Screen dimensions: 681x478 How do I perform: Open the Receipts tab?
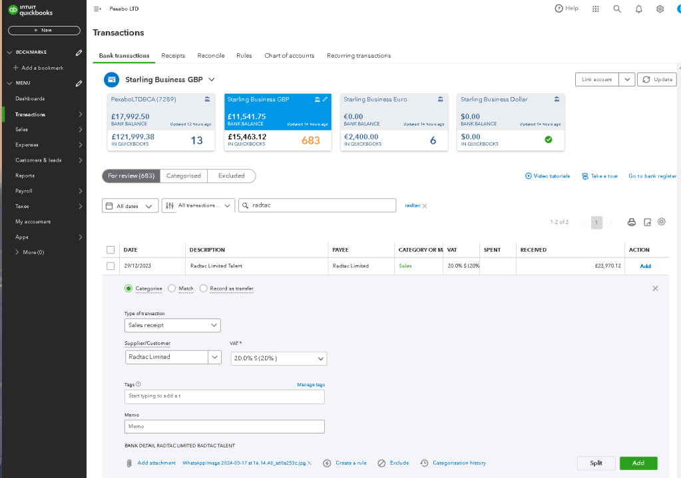coord(173,56)
